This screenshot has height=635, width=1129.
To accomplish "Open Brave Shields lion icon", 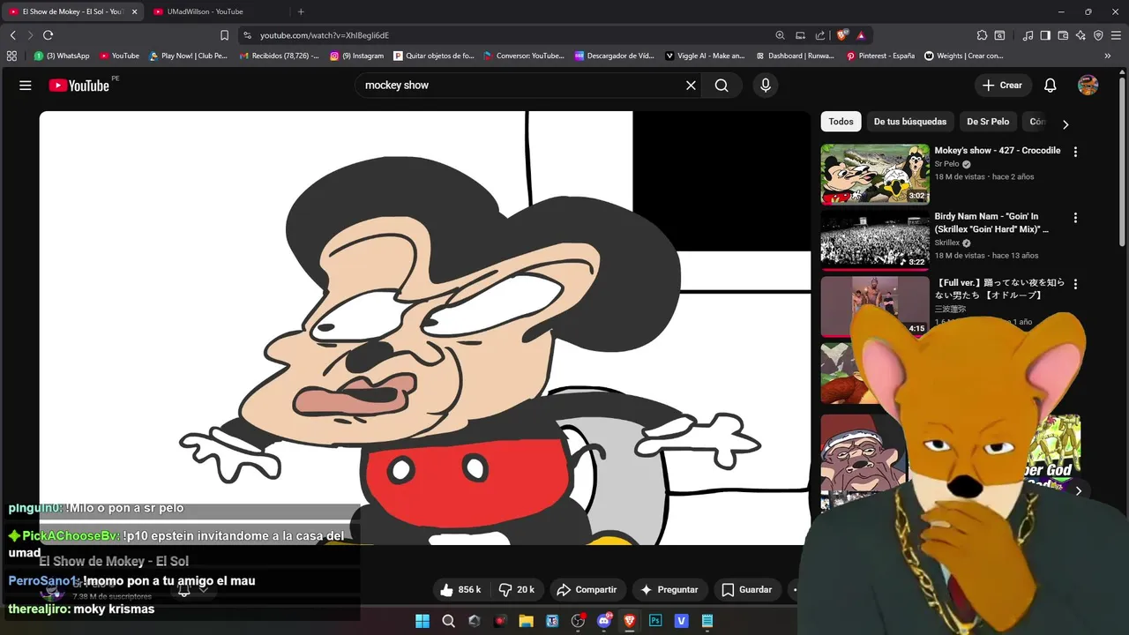I will [842, 35].
